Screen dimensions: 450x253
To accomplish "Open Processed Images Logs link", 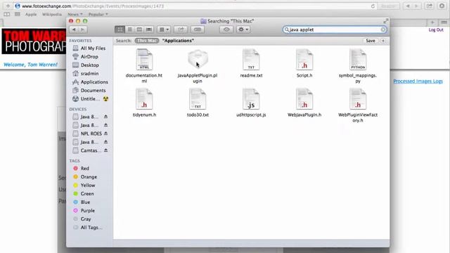I will 418,82.
